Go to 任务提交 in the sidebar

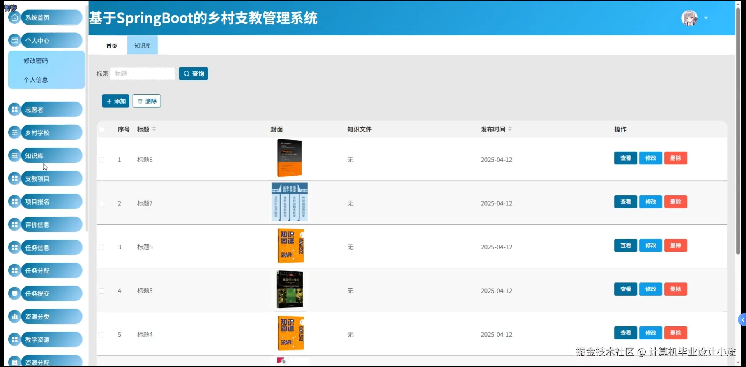click(51, 293)
